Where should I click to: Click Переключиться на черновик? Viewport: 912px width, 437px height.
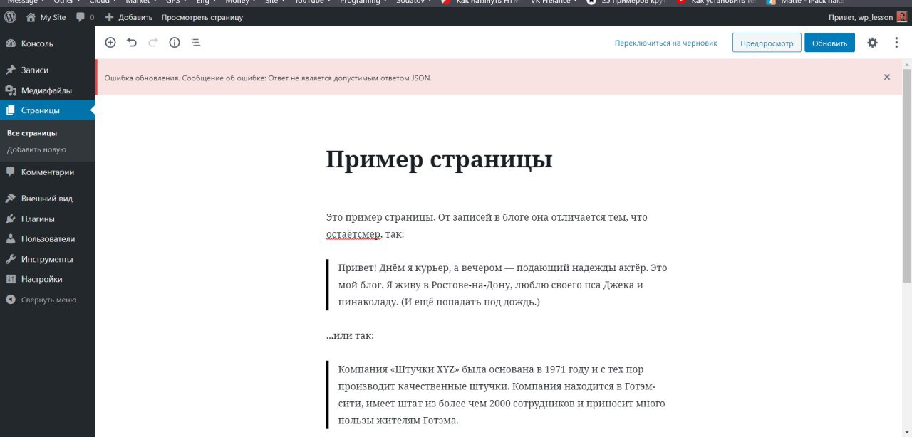pos(665,43)
